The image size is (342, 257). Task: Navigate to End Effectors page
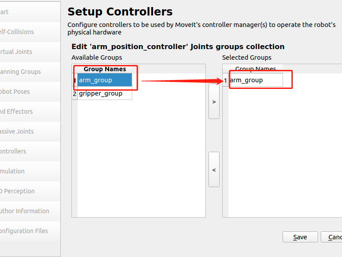27,111
